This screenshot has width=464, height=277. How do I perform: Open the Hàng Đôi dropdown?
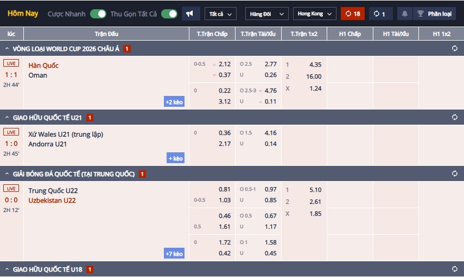(x=266, y=14)
